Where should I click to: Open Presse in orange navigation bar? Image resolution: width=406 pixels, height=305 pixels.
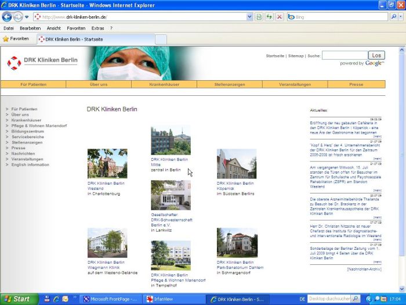pos(356,84)
